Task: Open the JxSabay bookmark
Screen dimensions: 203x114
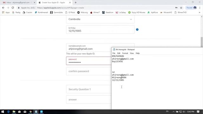Action: (x=121, y=12)
